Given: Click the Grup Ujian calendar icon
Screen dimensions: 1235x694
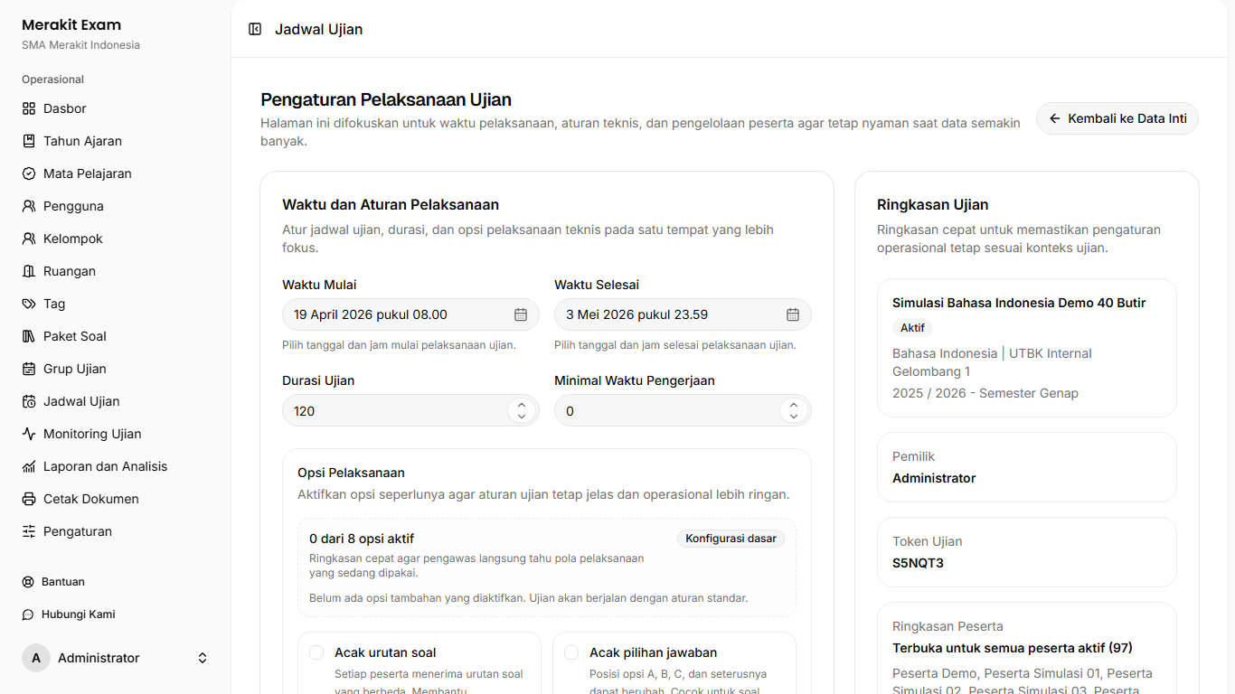Looking at the screenshot, I should pyautogui.click(x=29, y=369).
